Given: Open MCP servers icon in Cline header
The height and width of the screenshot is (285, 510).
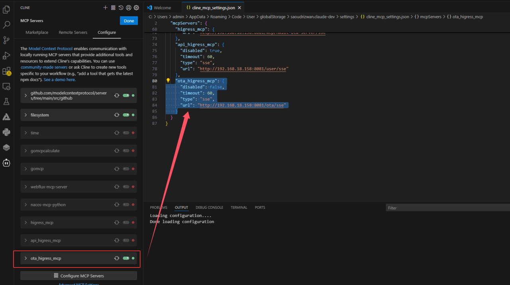Looking at the screenshot, I should pyautogui.click(x=113, y=8).
